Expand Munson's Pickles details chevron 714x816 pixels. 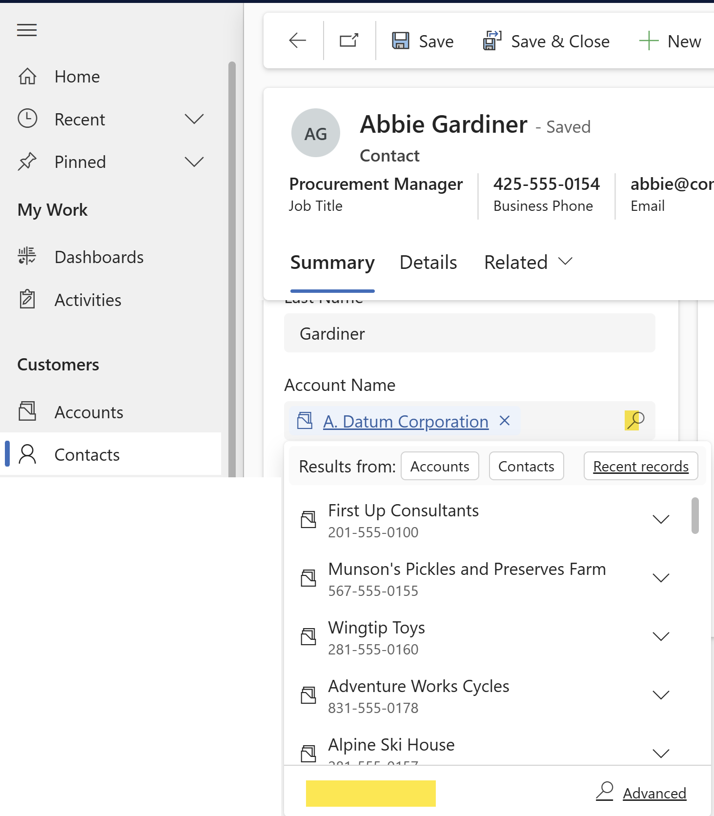(661, 578)
